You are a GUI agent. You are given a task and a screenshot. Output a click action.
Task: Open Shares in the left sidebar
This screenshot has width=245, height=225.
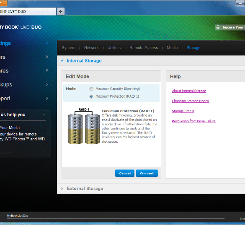(x=4, y=71)
